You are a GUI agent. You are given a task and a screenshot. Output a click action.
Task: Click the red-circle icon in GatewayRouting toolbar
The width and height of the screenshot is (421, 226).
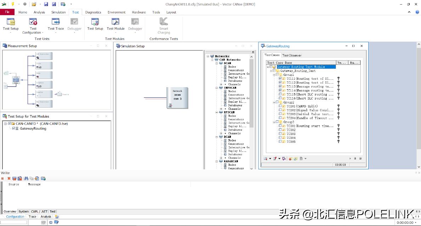(290, 159)
